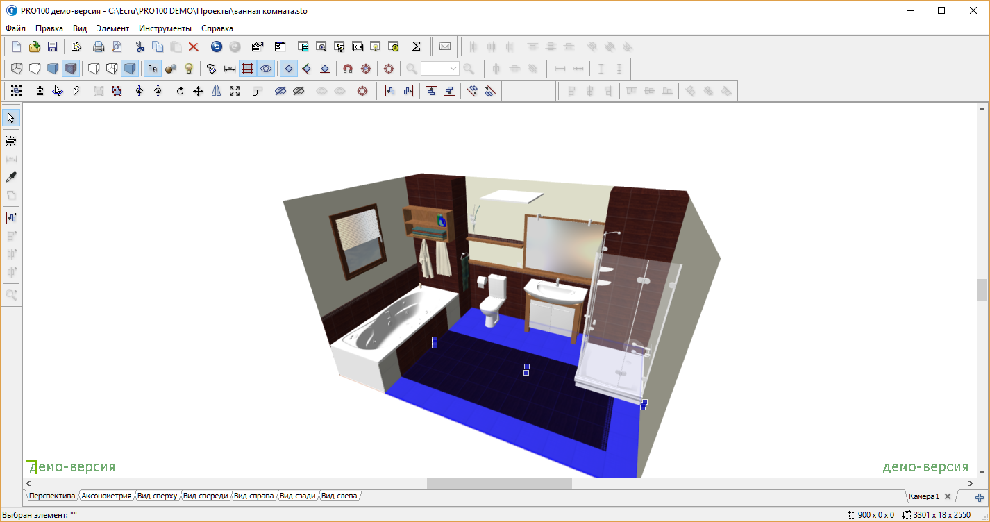Click the Sigma report icon
The width and height of the screenshot is (990, 522).
(x=417, y=47)
